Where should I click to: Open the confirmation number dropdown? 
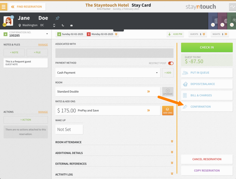[47, 34]
